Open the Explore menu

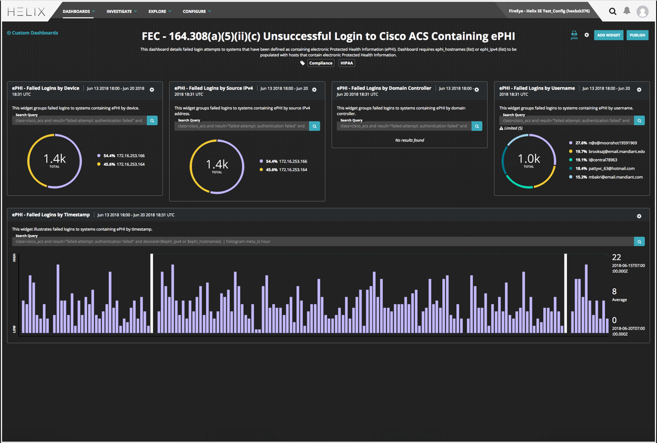coord(160,11)
